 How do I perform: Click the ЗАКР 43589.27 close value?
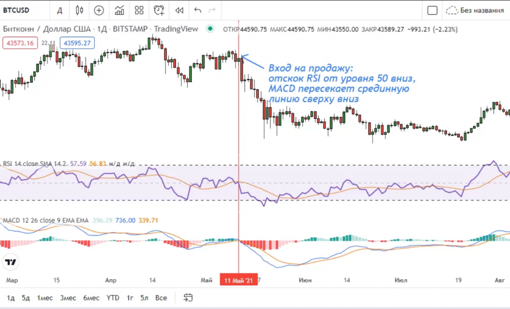(x=382, y=29)
